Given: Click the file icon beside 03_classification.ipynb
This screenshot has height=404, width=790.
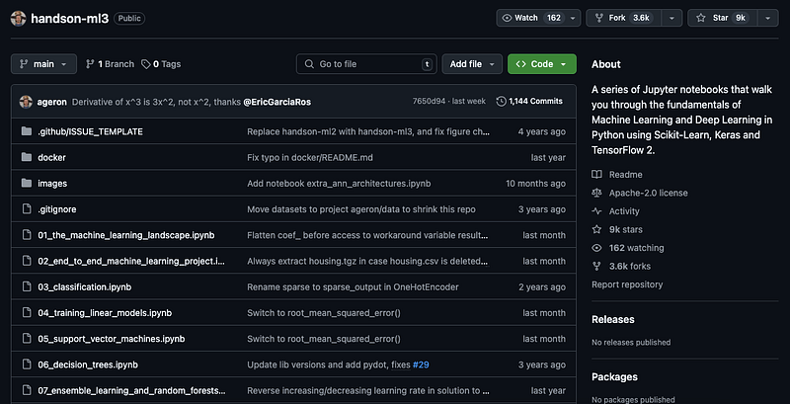Looking at the screenshot, I should 27,287.
